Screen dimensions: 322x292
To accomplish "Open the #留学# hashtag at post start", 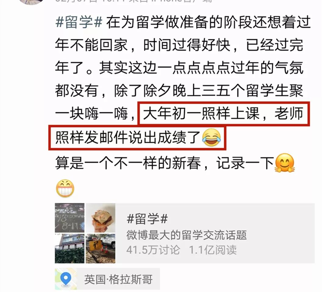I will pos(79,22).
